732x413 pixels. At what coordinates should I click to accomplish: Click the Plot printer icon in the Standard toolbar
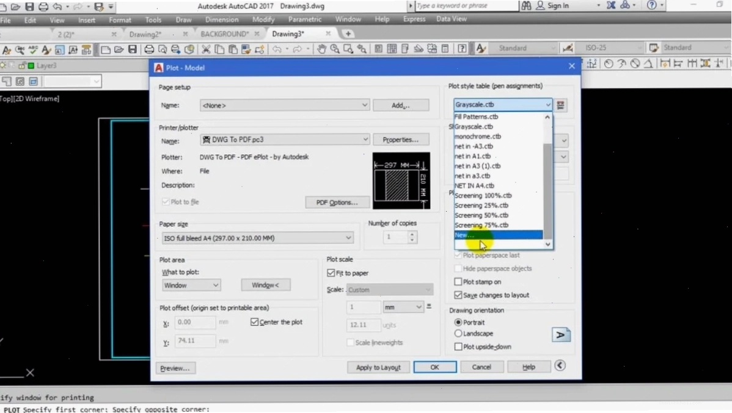[x=149, y=48]
